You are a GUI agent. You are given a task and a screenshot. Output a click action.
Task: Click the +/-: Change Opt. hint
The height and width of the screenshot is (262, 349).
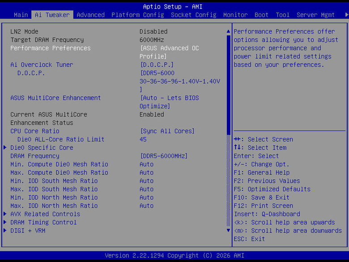[x=262, y=164]
